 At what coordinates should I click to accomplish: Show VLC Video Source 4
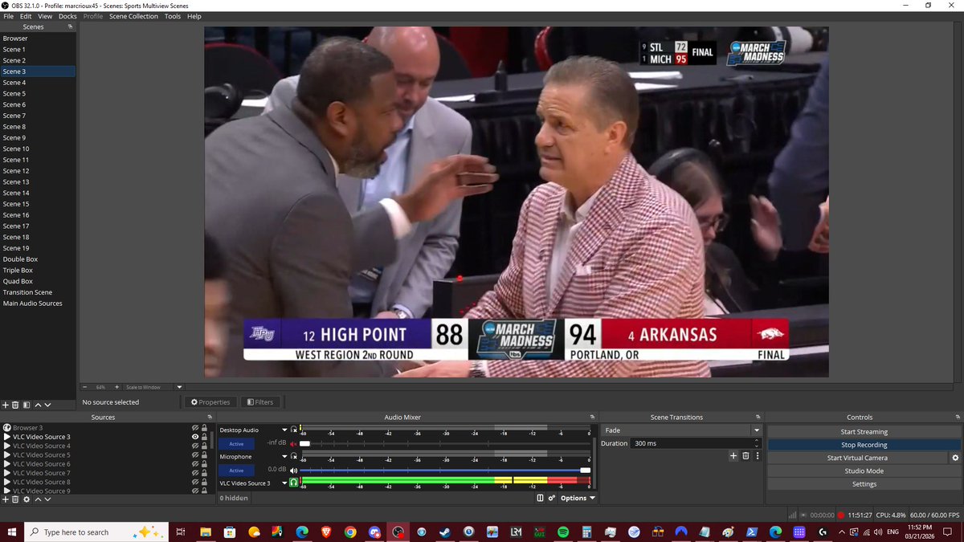pyautogui.click(x=195, y=446)
